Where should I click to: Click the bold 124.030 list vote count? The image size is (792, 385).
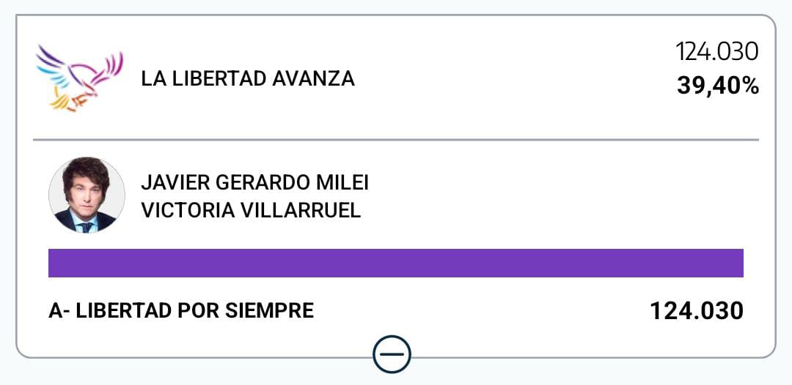[697, 311]
